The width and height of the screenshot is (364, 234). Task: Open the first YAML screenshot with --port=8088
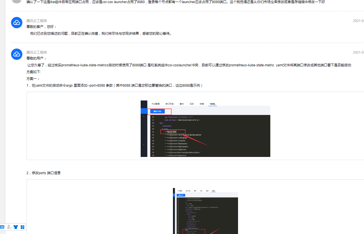point(205,129)
